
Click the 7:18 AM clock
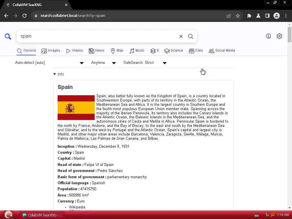click(283, 215)
